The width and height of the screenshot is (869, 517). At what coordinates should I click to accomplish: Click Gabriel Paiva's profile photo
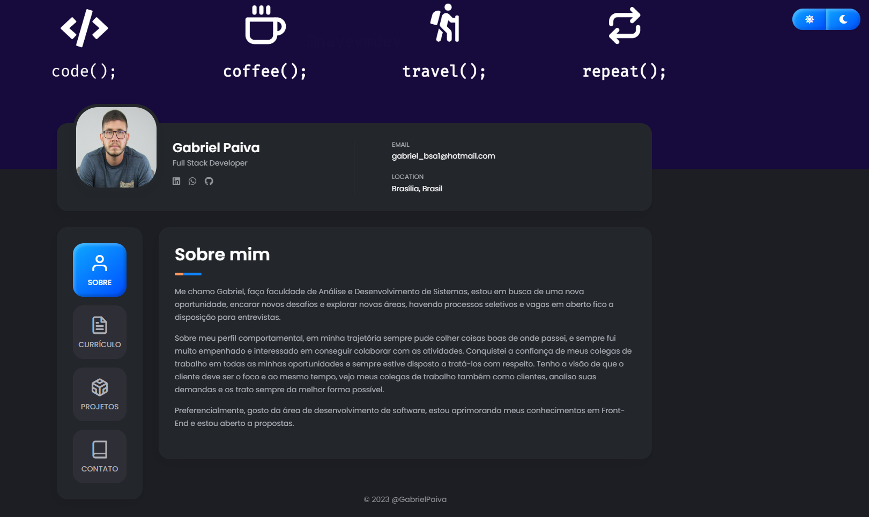coord(116,147)
